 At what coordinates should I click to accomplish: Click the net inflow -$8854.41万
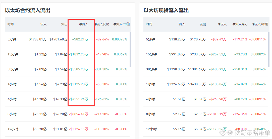pyautogui.click(x=79, y=114)
